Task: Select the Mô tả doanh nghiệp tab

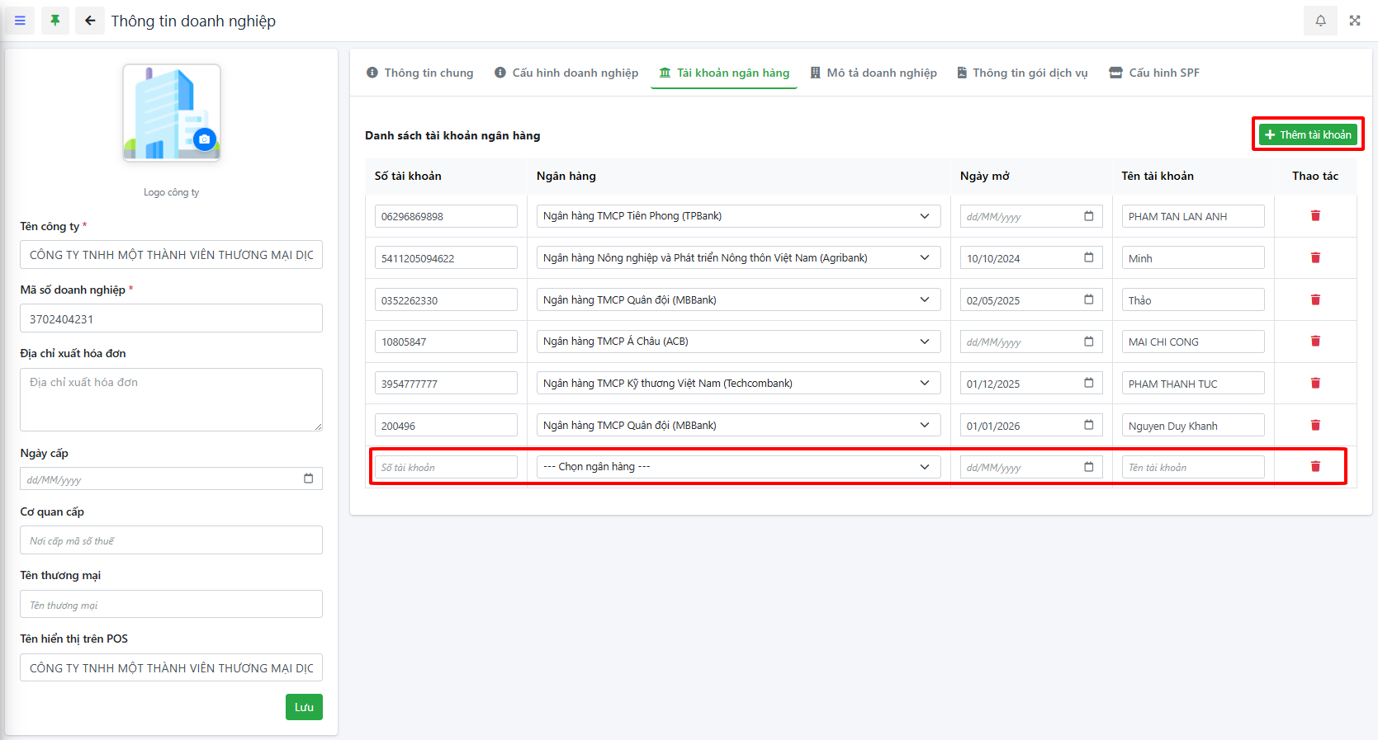Action: point(873,73)
